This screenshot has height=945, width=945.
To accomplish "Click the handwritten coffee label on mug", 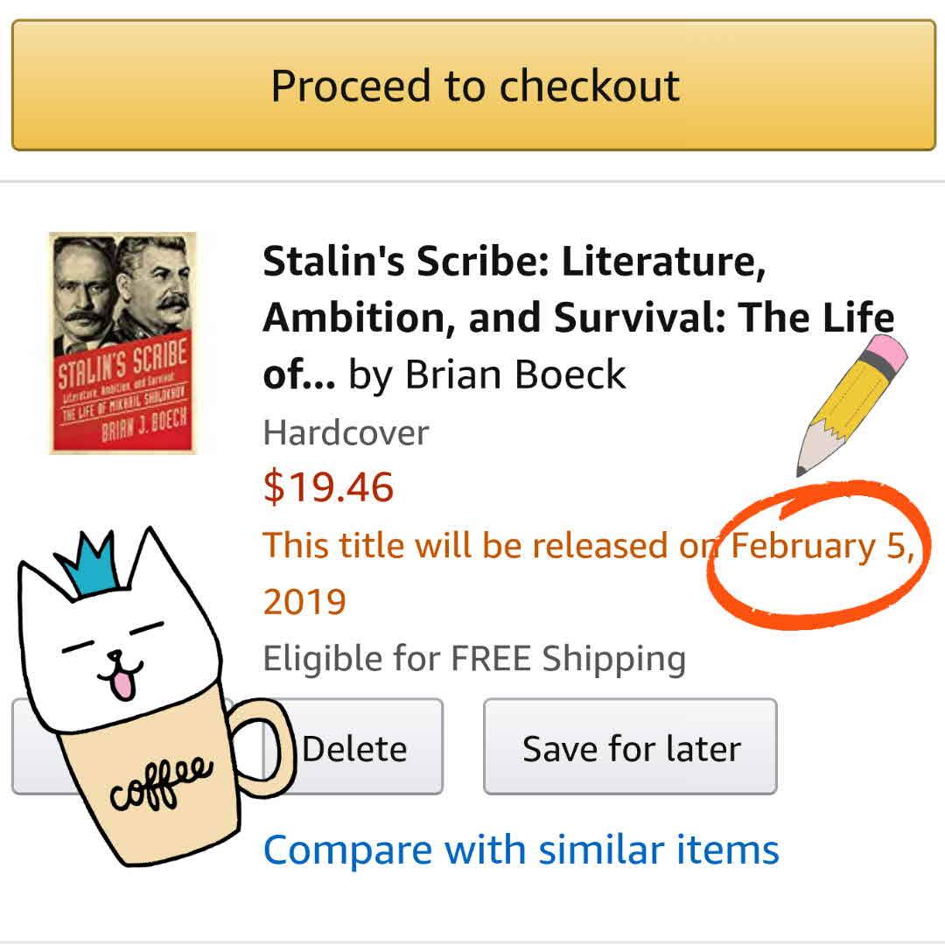I will [162, 781].
